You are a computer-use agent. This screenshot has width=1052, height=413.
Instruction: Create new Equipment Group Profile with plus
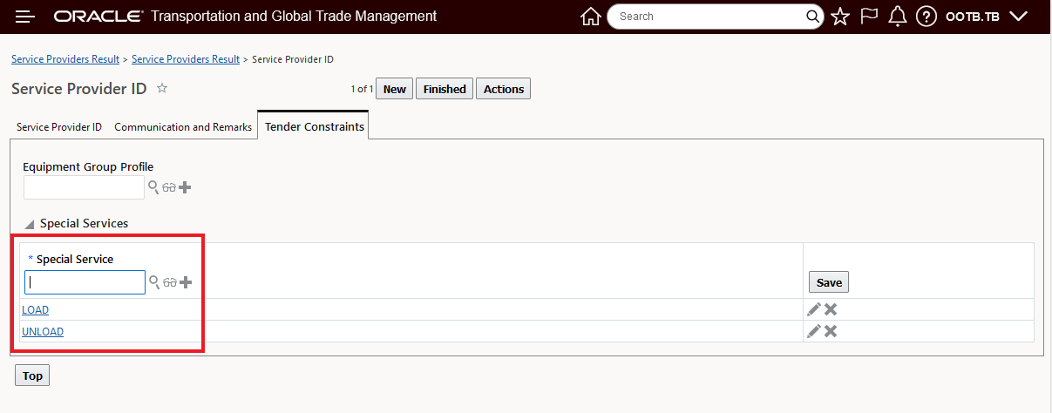185,187
